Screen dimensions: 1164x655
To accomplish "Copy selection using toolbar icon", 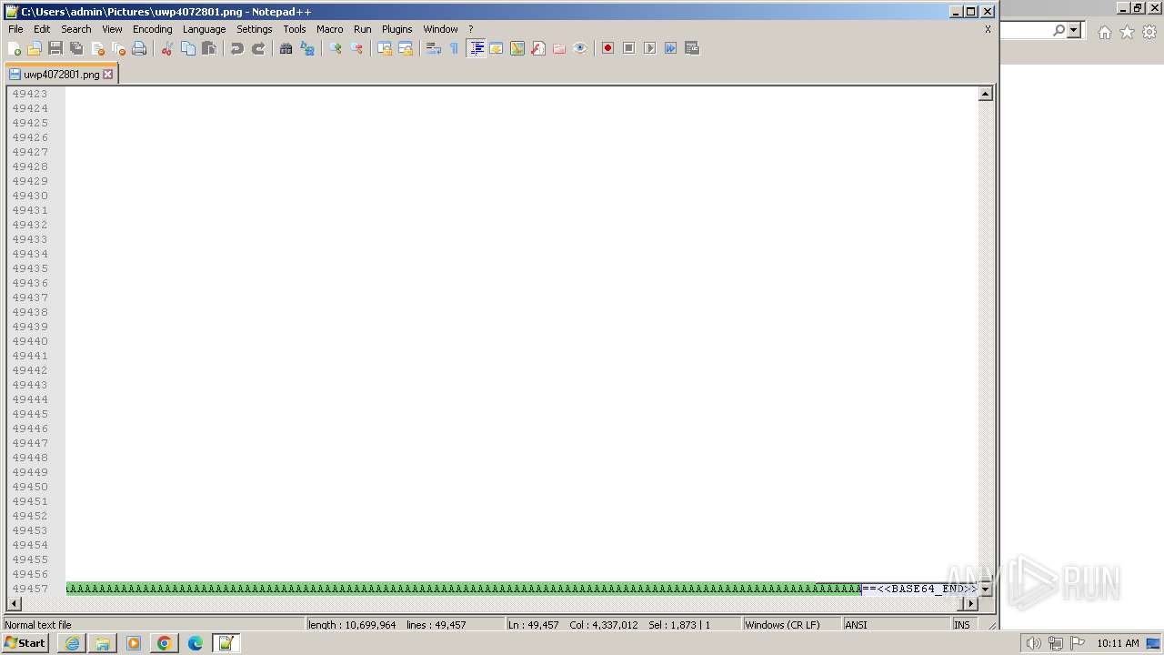I will click(188, 48).
